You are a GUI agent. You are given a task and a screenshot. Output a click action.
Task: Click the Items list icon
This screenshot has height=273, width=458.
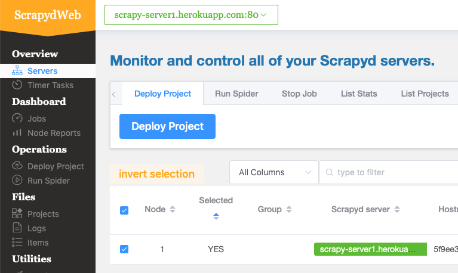(17, 243)
